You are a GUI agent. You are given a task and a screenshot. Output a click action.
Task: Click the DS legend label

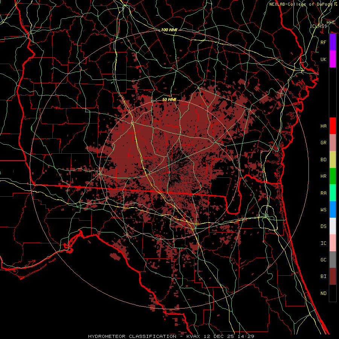324,226
